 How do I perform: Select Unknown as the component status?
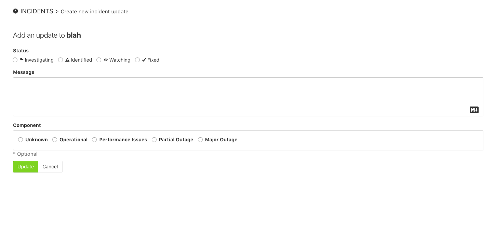(21, 140)
